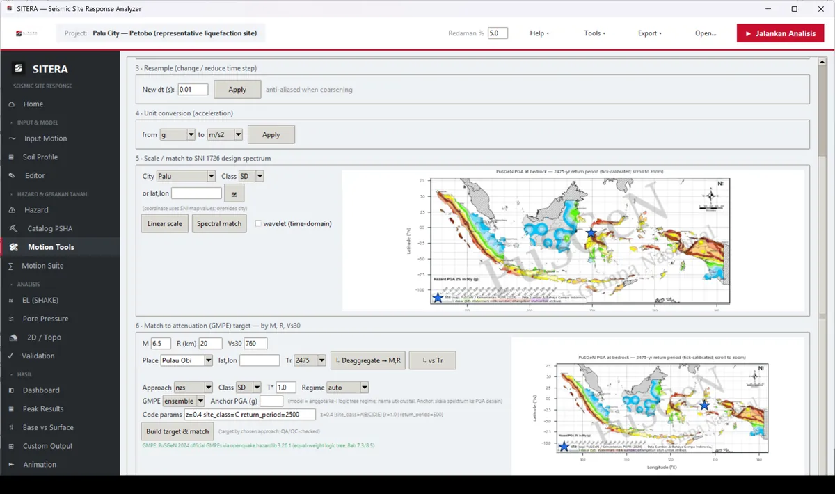835x494 pixels.
Task: Click Apply button for resample dt
Action: coord(237,90)
